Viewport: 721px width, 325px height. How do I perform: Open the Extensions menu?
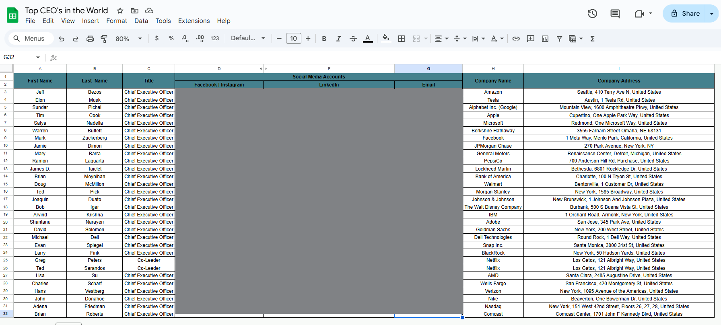point(194,21)
